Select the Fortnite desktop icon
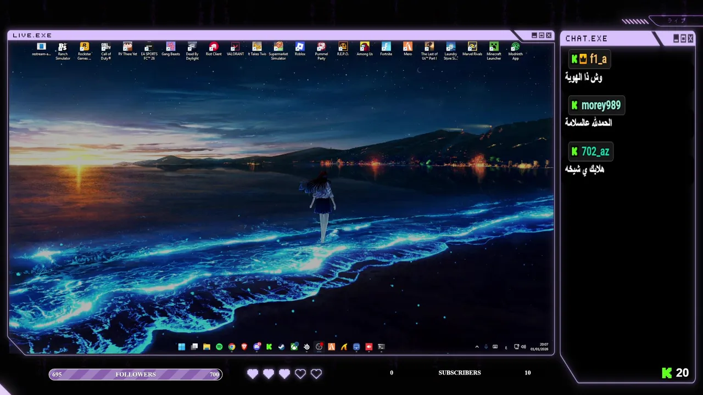The width and height of the screenshot is (703, 395). tap(386, 49)
